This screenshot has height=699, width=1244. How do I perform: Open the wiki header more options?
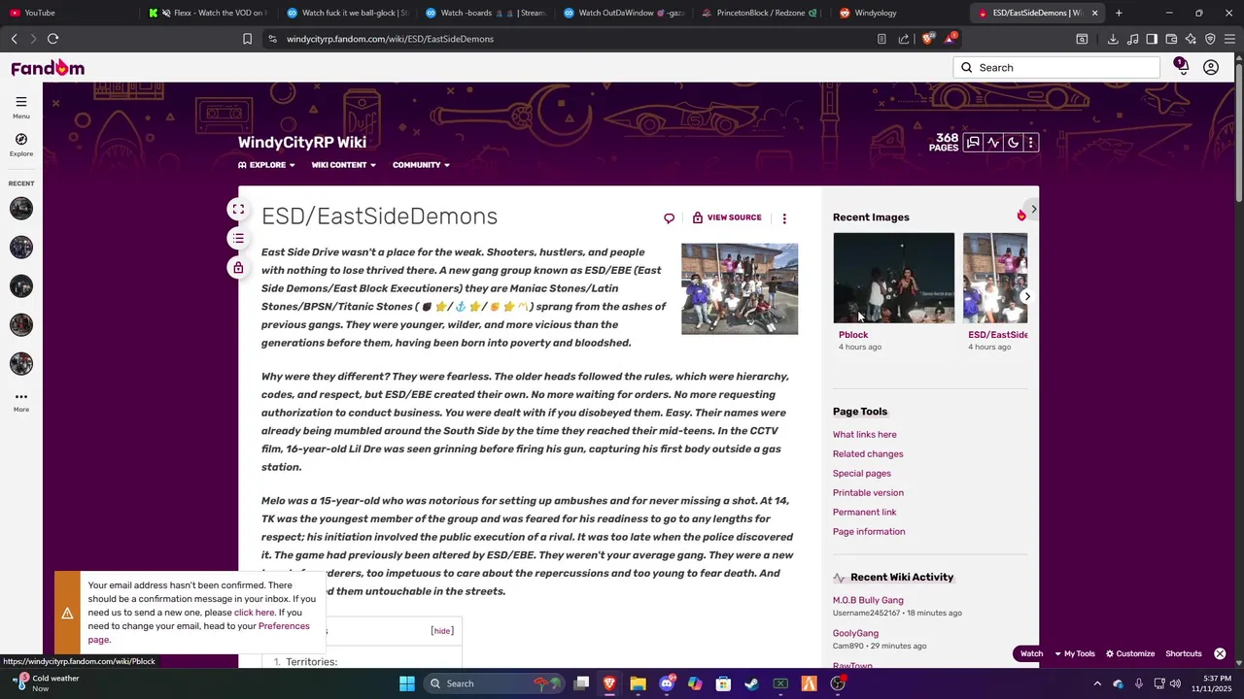(x=1031, y=143)
